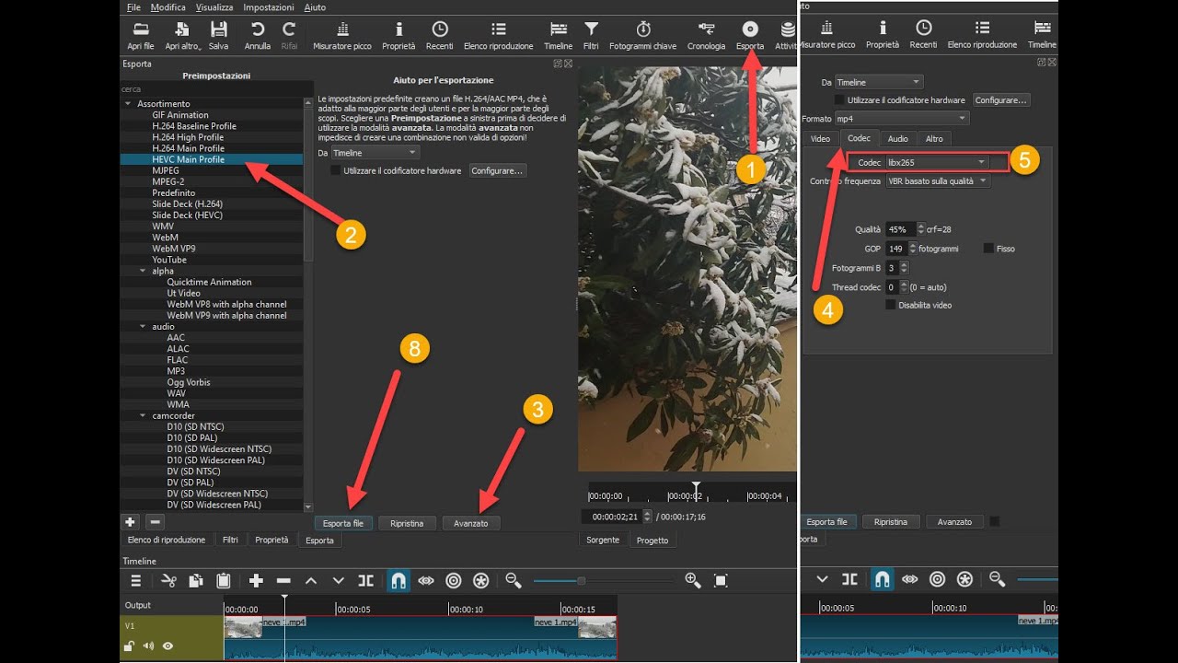Screen dimensions: 1178x663
Task: Toggle scrub while dragging in the left window
Action: pos(426,580)
